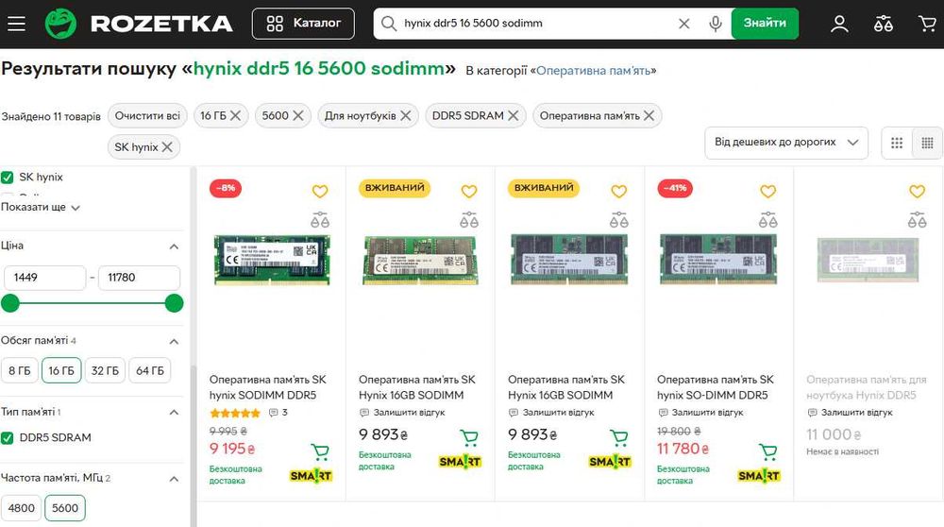Viewport: 944px width, 527px height.
Task: Remove the Для ноутбуків filter chip
Action: [406, 115]
